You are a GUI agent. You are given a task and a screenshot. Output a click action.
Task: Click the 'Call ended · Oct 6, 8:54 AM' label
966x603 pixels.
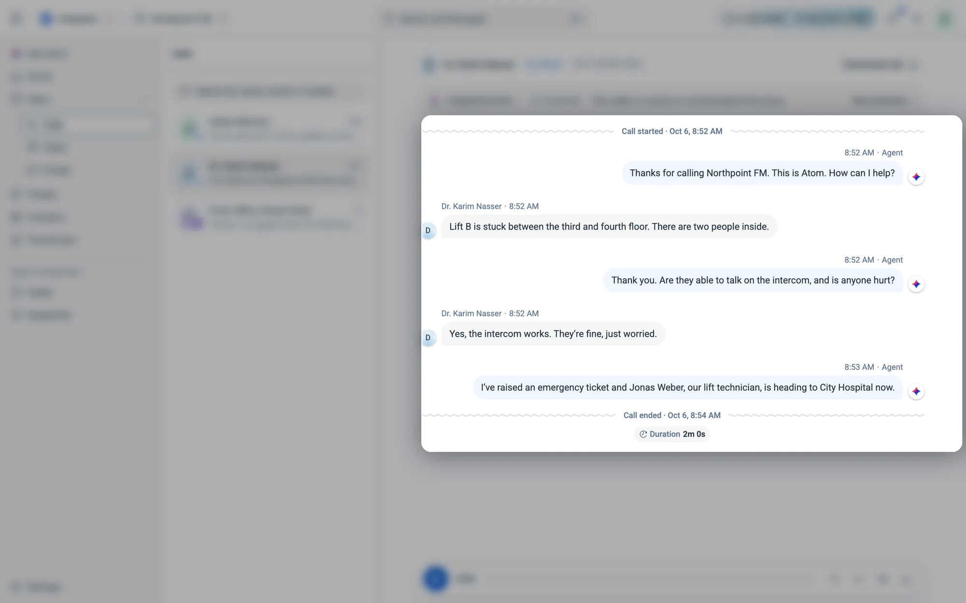[672, 415]
